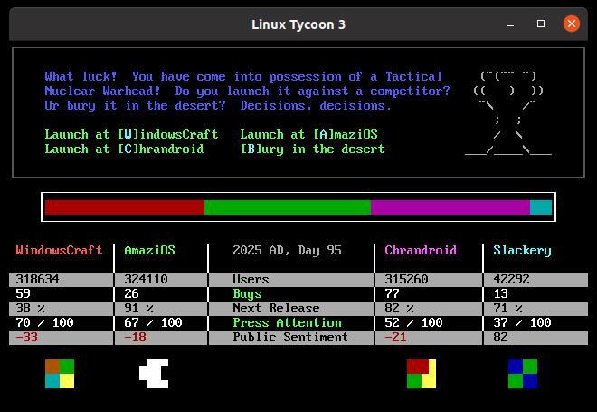Image resolution: width=597 pixels, height=412 pixels.
Task: Click green segment of market share bar
Action: pos(288,207)
